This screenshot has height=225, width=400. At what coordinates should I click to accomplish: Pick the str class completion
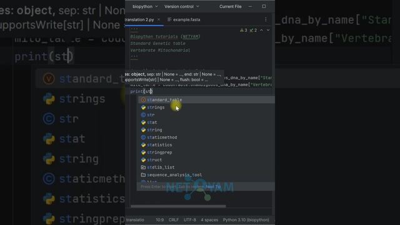(x=206, y=115)
